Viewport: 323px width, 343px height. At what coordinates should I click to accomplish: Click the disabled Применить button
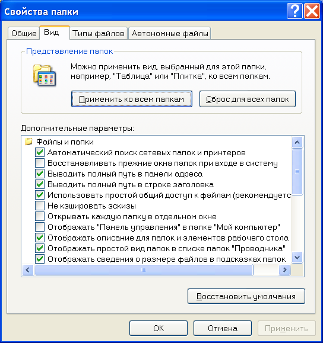pos(286,328)
